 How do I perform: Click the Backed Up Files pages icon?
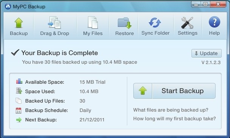point(19,101)
